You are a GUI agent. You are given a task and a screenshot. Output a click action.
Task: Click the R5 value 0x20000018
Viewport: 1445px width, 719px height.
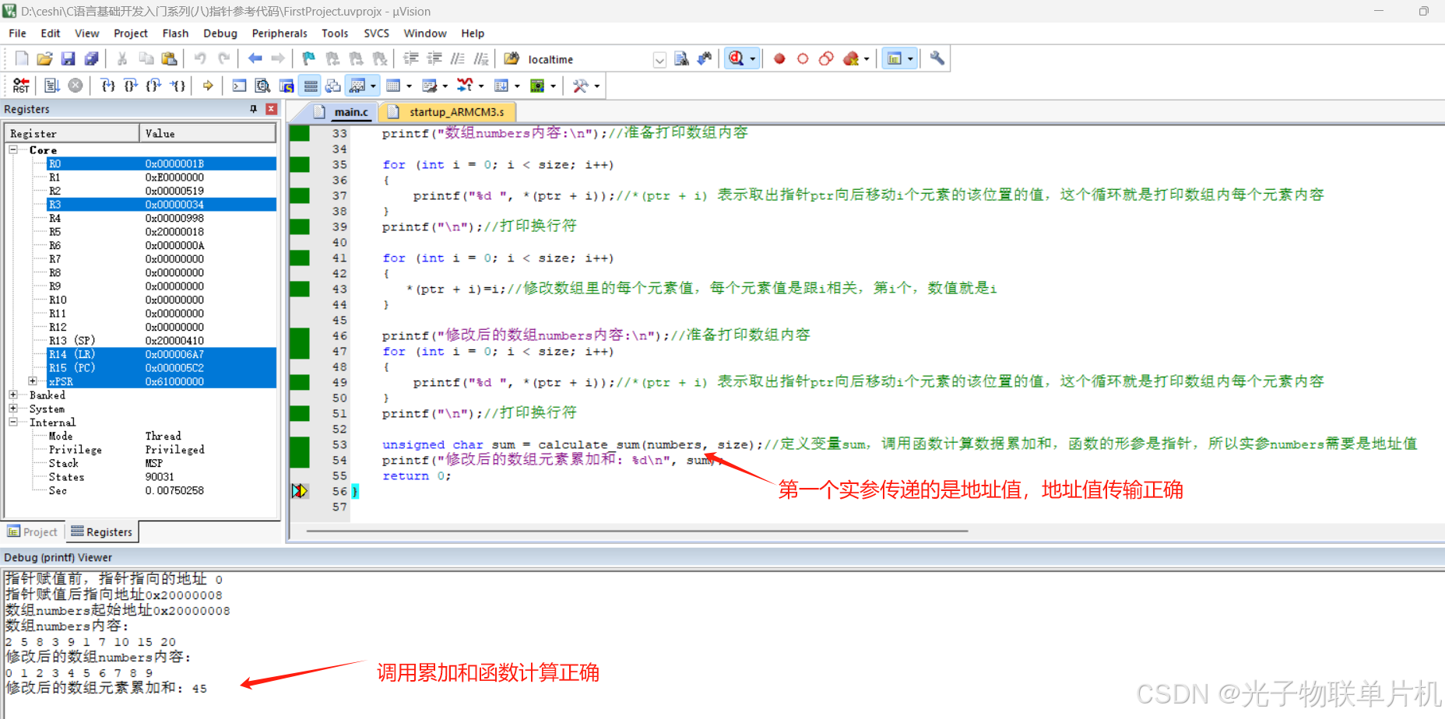coord(174,232)
